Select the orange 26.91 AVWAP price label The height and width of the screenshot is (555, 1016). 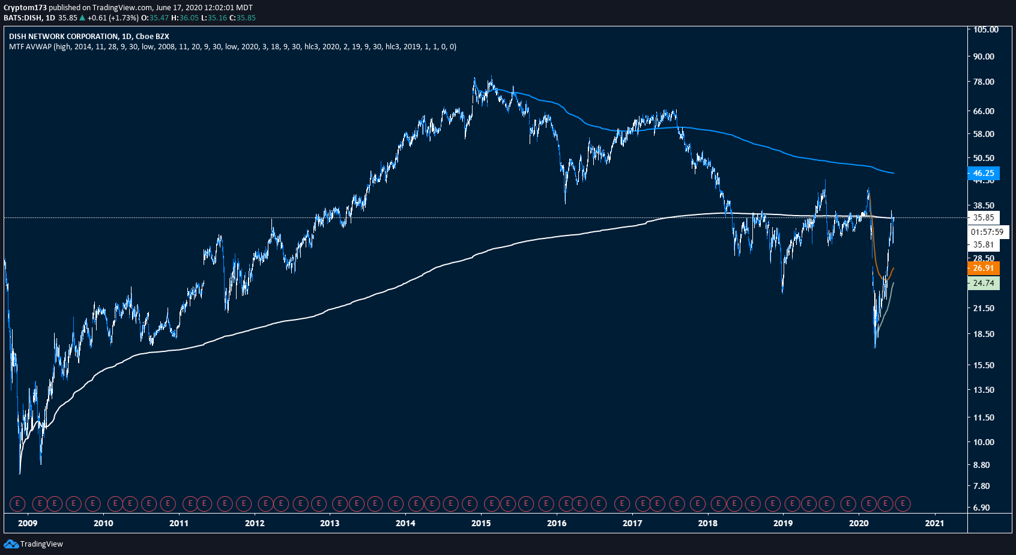[984, 268]
